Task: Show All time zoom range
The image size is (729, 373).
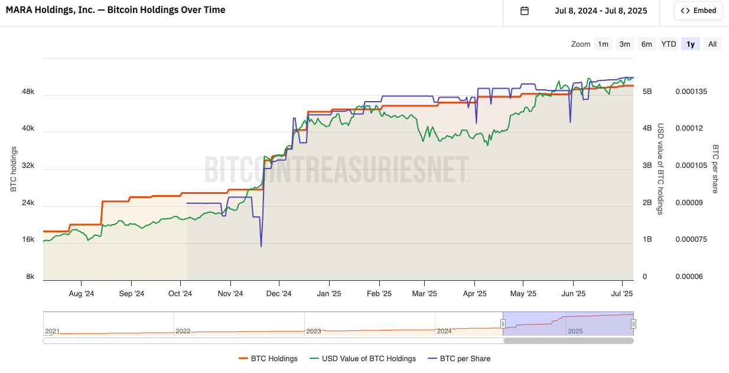Action: click(712, 44)
